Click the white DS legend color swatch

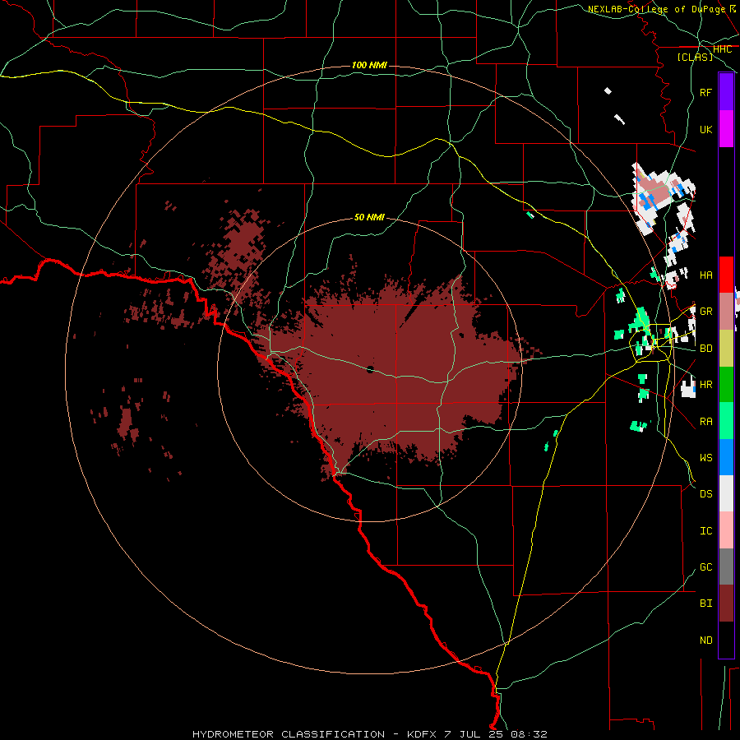tap(726, 493)
